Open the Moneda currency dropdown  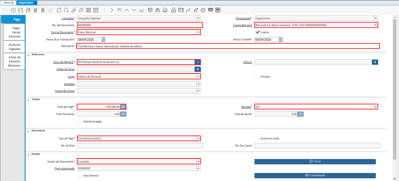coord(375,107)
